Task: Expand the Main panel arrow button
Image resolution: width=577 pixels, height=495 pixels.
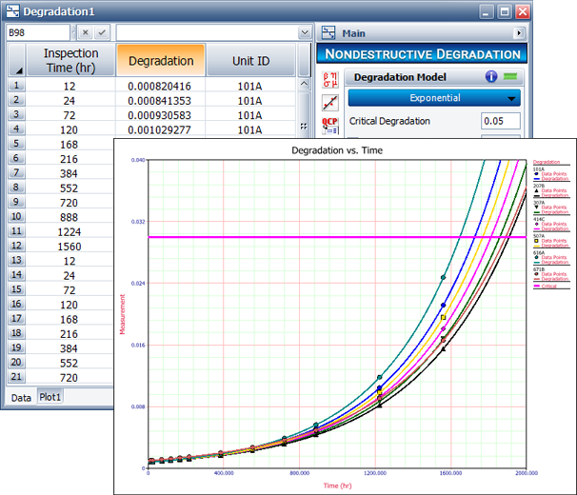Action: pyautogui.click(x=519, y=32)
